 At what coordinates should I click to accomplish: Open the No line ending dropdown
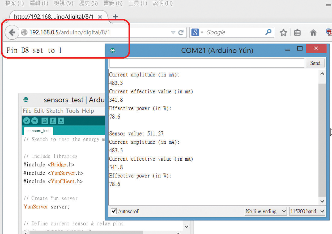pos(266,211)
